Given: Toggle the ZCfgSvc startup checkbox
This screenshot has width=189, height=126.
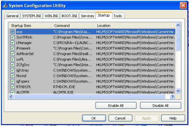Looking at the screenshot, I should 12,65.
